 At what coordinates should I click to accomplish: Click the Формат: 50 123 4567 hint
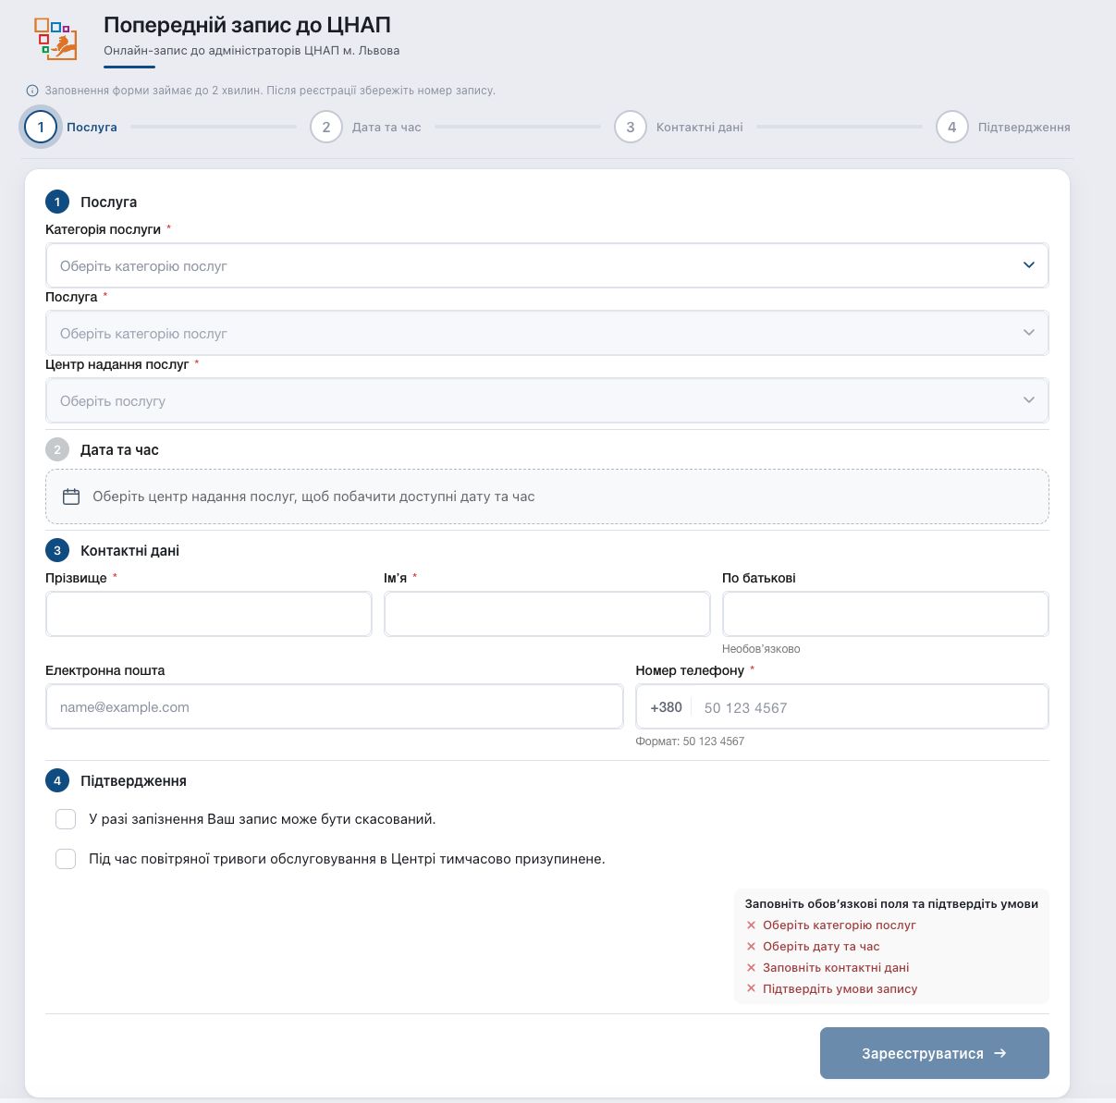click(x=690, y=741)
